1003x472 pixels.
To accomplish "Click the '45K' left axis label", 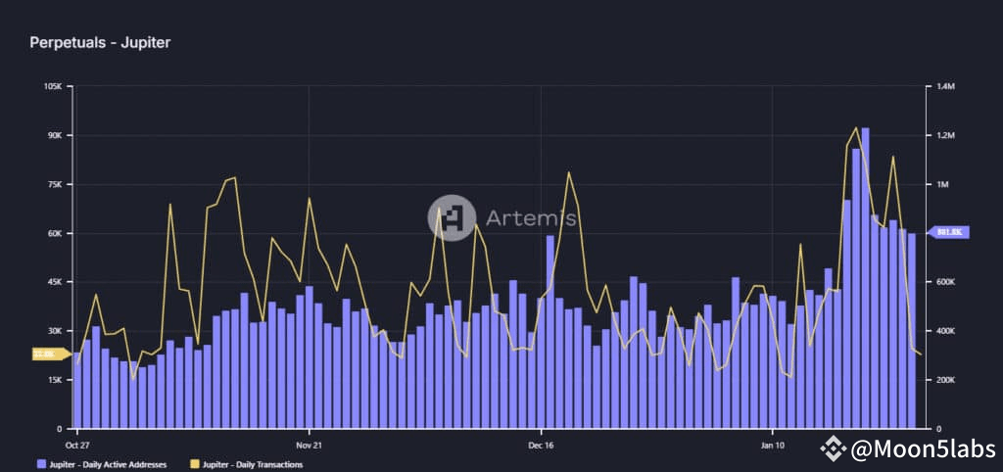I will click(54, 282).
